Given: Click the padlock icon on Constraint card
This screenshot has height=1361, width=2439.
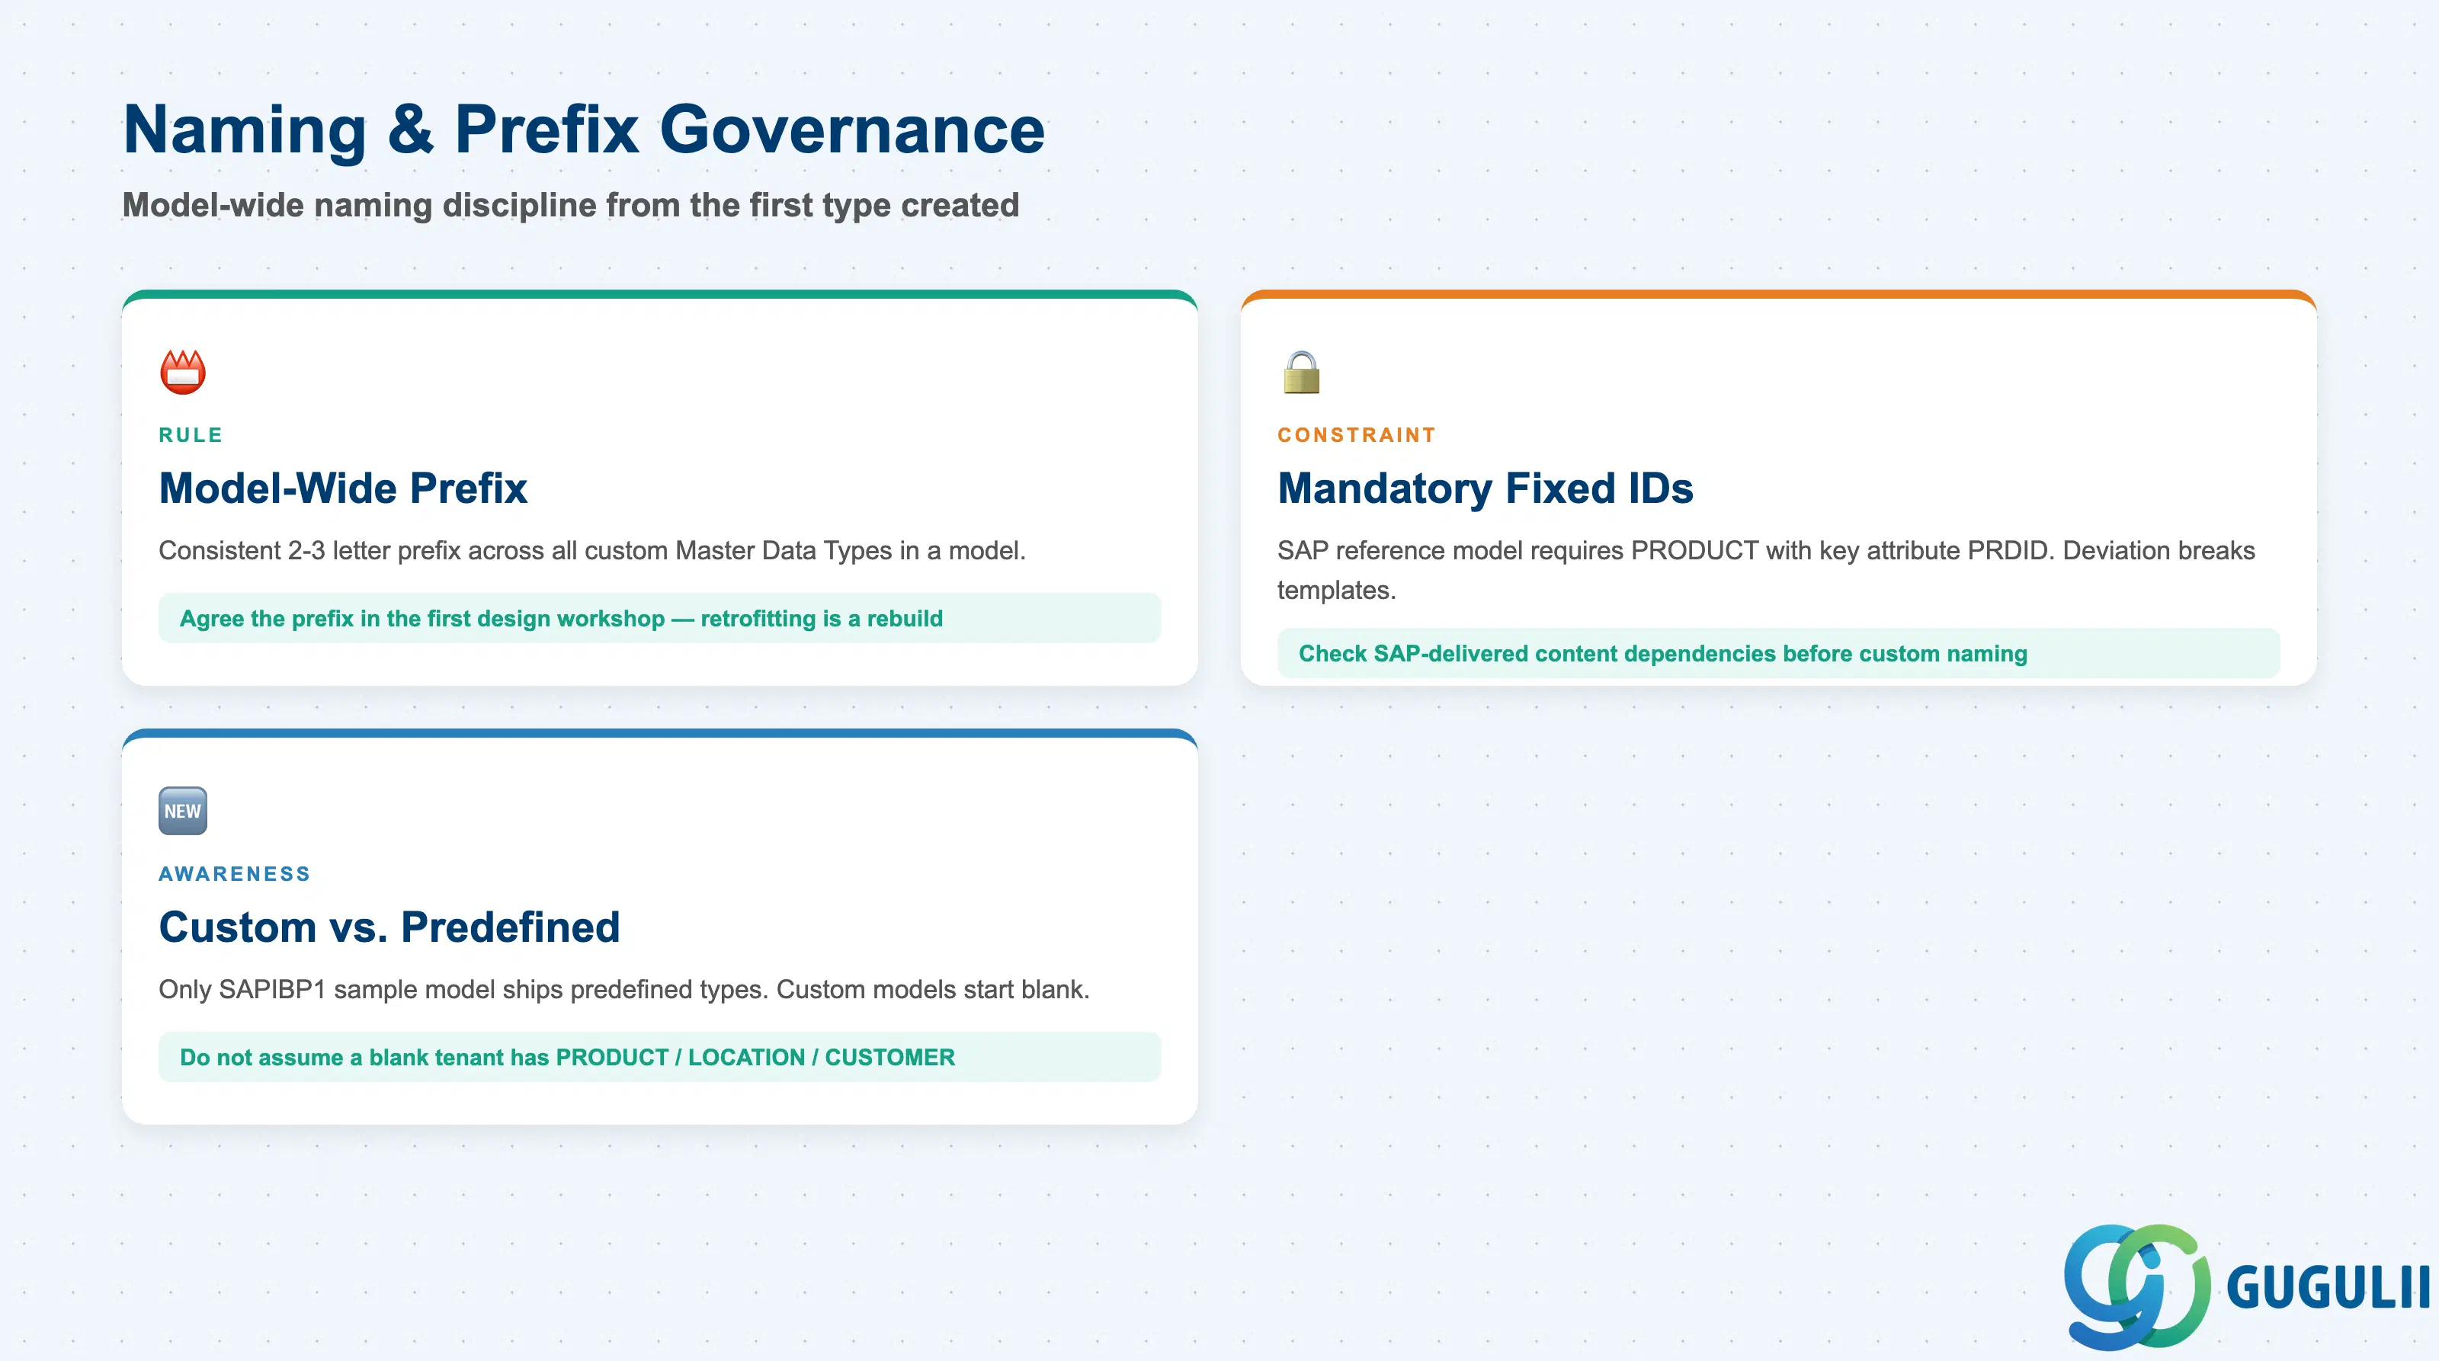Looking at the screenshot, I should (x=1302, y=372).
